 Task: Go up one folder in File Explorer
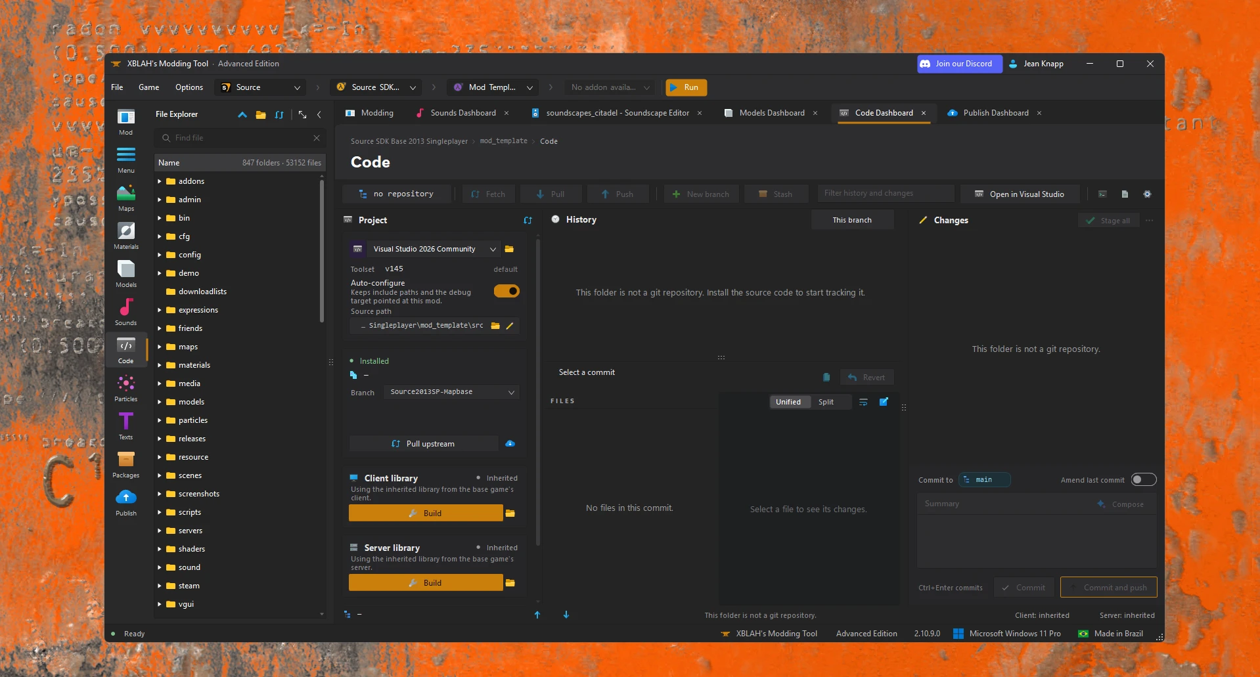[x=242, y=114]
